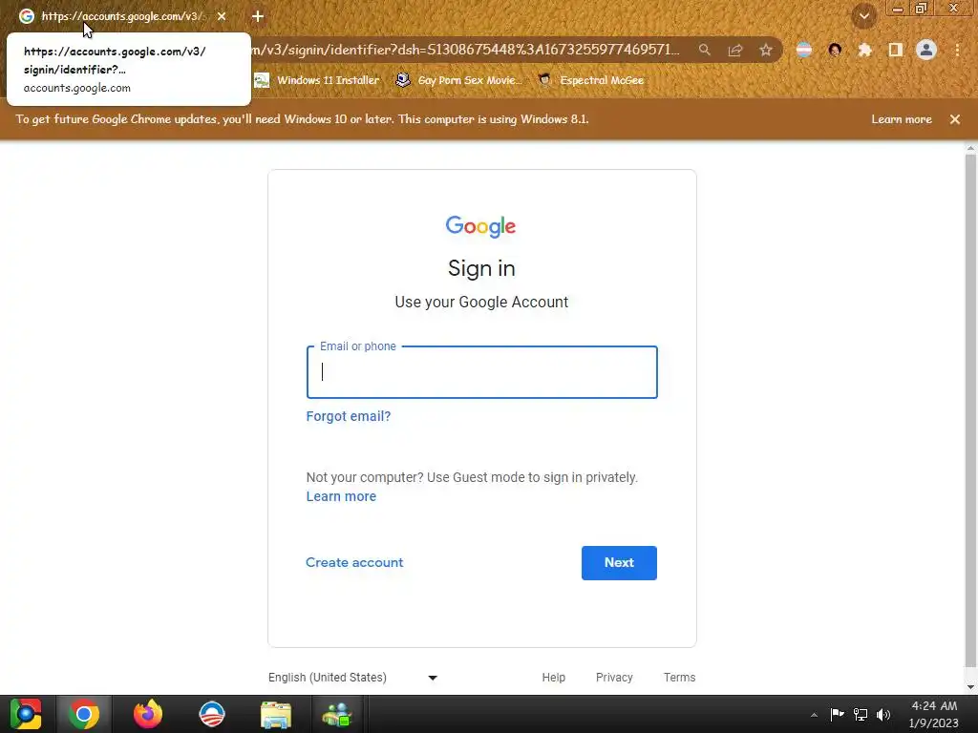The image size is (978, 733).
Task: Open the Windows 11 Installer bookmark
Action: (x=317, y=80)
